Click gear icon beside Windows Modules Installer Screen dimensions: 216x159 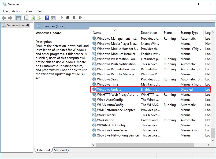coord(94,54)
